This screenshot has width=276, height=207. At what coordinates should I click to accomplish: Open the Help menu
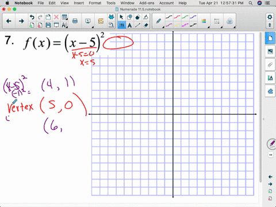tap(182, 3)
